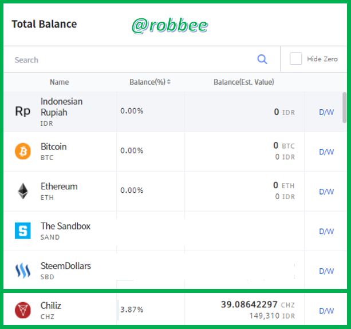Sort by Balance(%) arrow toggle

click(169, 82)
